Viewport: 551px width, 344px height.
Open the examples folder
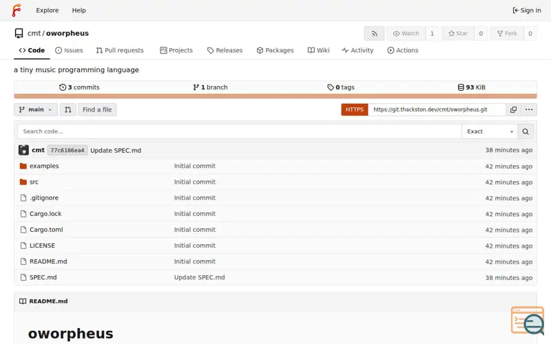coord(44,166)
